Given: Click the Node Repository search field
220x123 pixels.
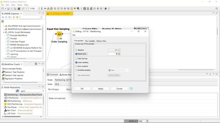Looking at the screenshot, I should pyautogui.click(x=31, y=91).
